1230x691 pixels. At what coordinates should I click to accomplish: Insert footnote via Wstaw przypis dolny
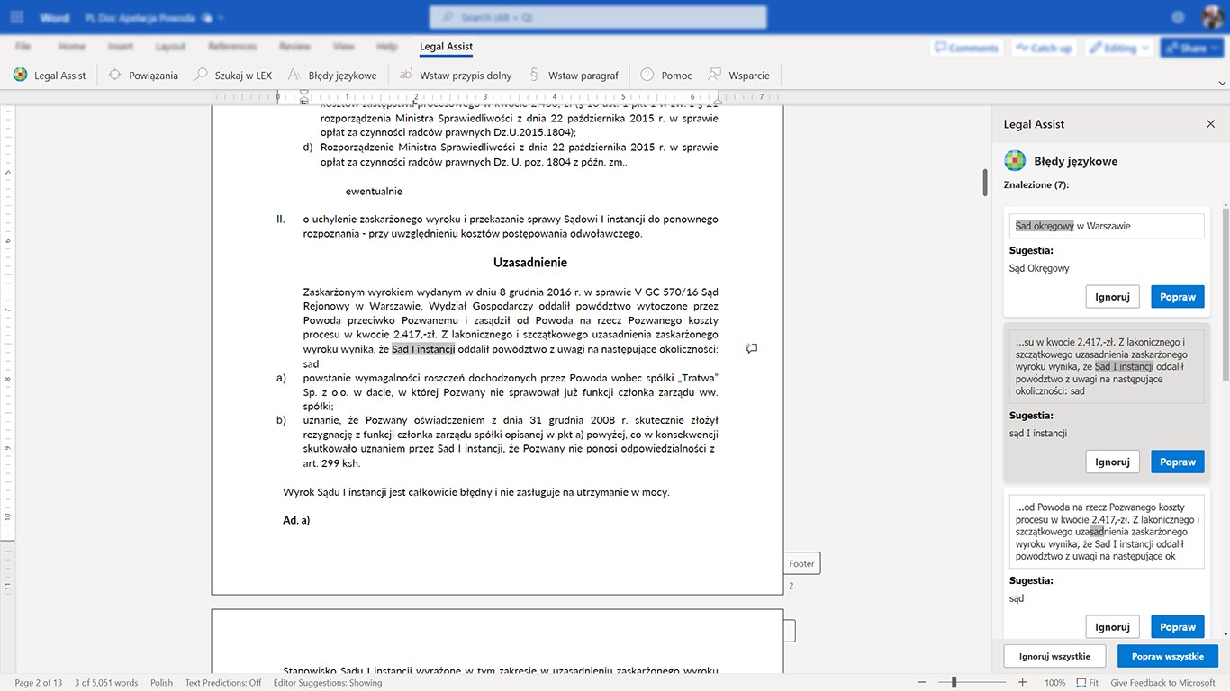tap(455, 76)
